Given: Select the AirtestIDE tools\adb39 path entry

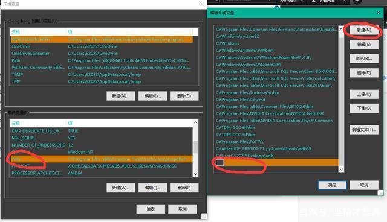Looking at the screenshot, I should (x=276, y=148).
